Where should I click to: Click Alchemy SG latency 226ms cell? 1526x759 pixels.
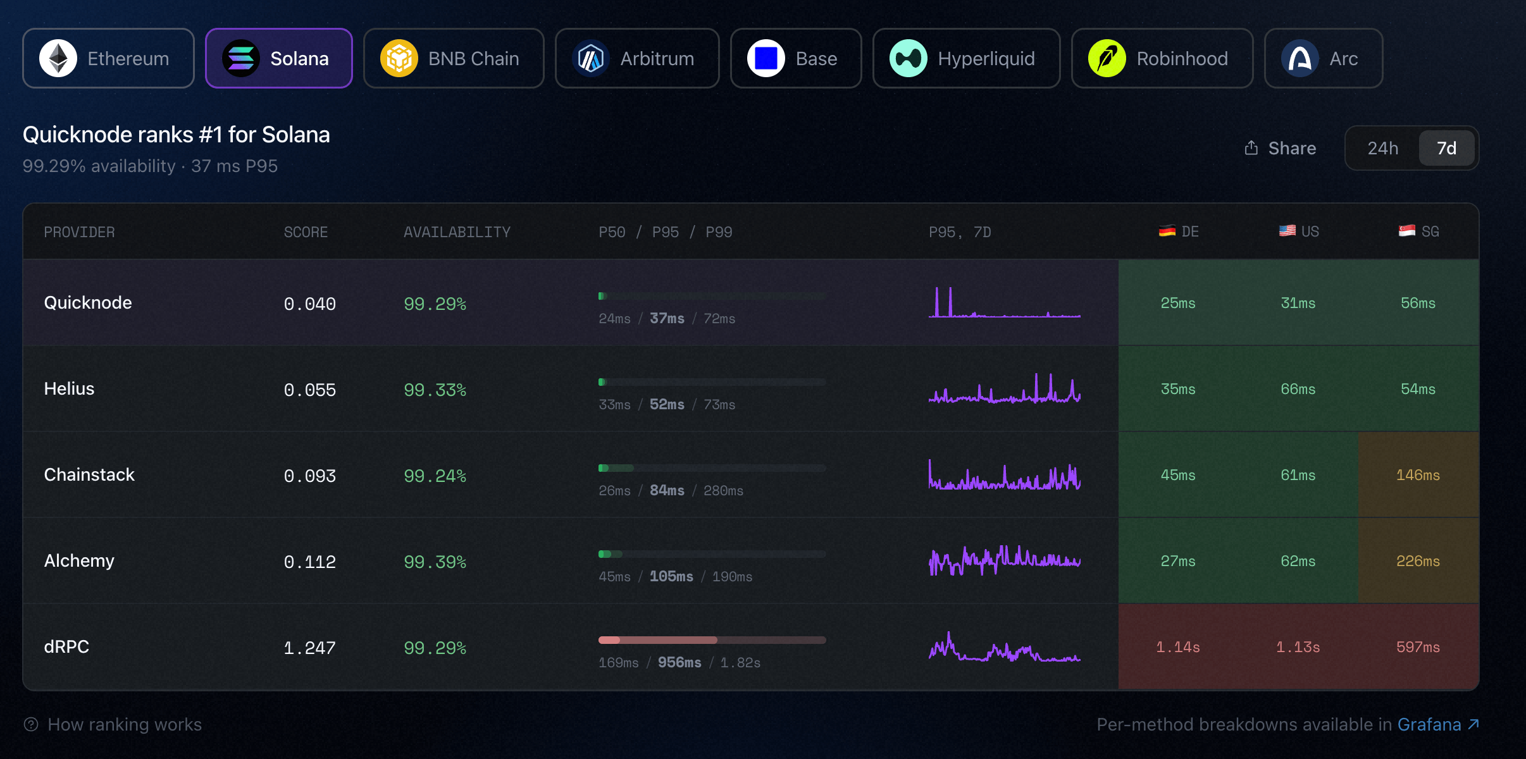[x=1418, y=561]
